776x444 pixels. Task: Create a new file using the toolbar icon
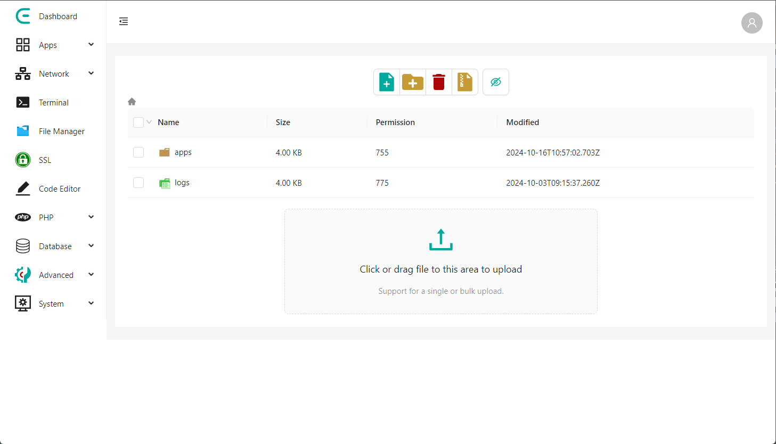(386, 81)
